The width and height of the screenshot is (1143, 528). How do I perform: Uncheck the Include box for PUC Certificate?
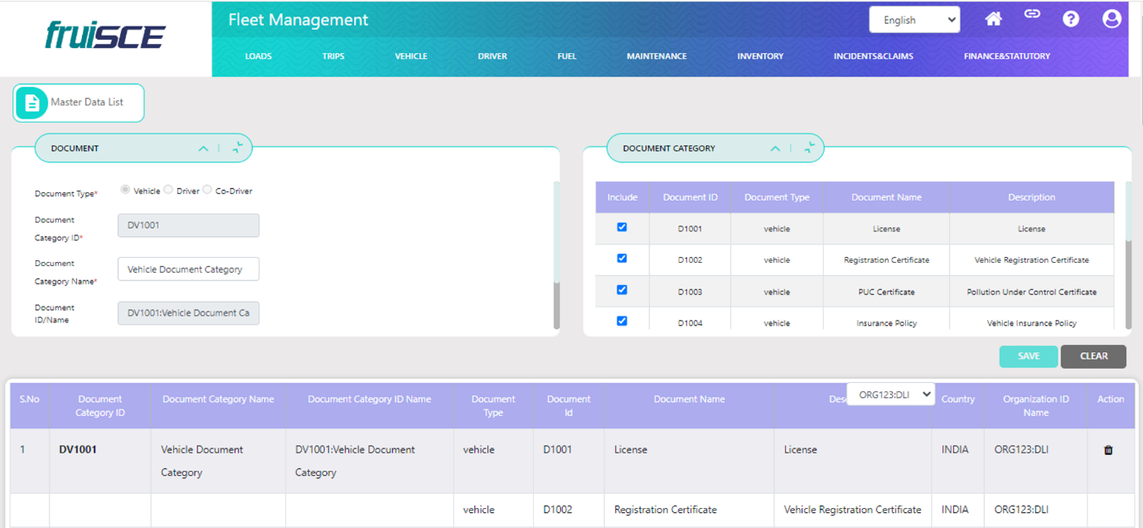click(x=622, y=290)
